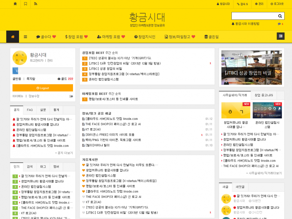Switch to 창업 중고나라 tab
This screenshot has width=292, height=219.
[264, 95]
